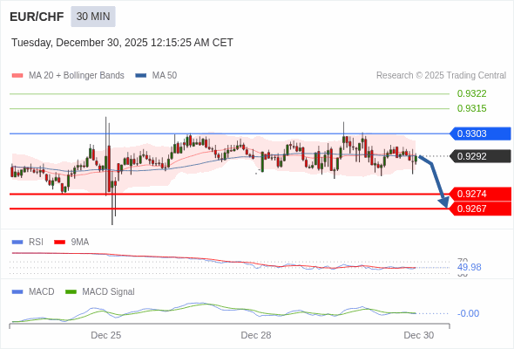Click the blue RSI legend swatch
The image size is (514, 349).
click(17, 243)
